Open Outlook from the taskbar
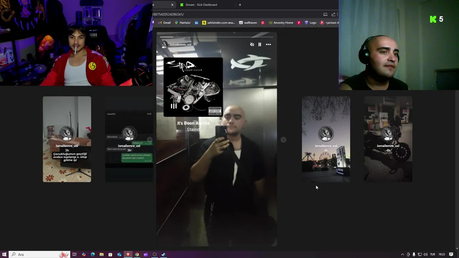 119,254
